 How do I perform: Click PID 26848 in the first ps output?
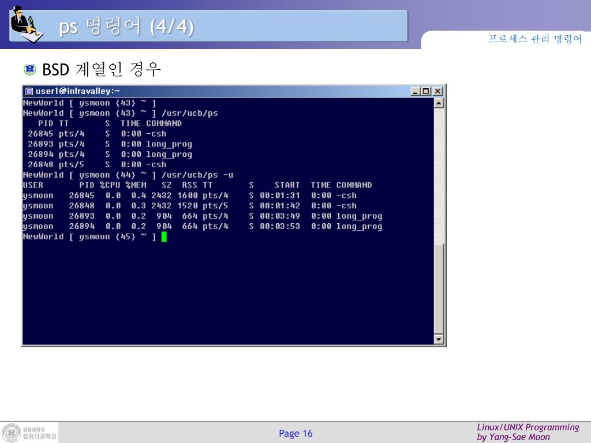click(40, 164)
